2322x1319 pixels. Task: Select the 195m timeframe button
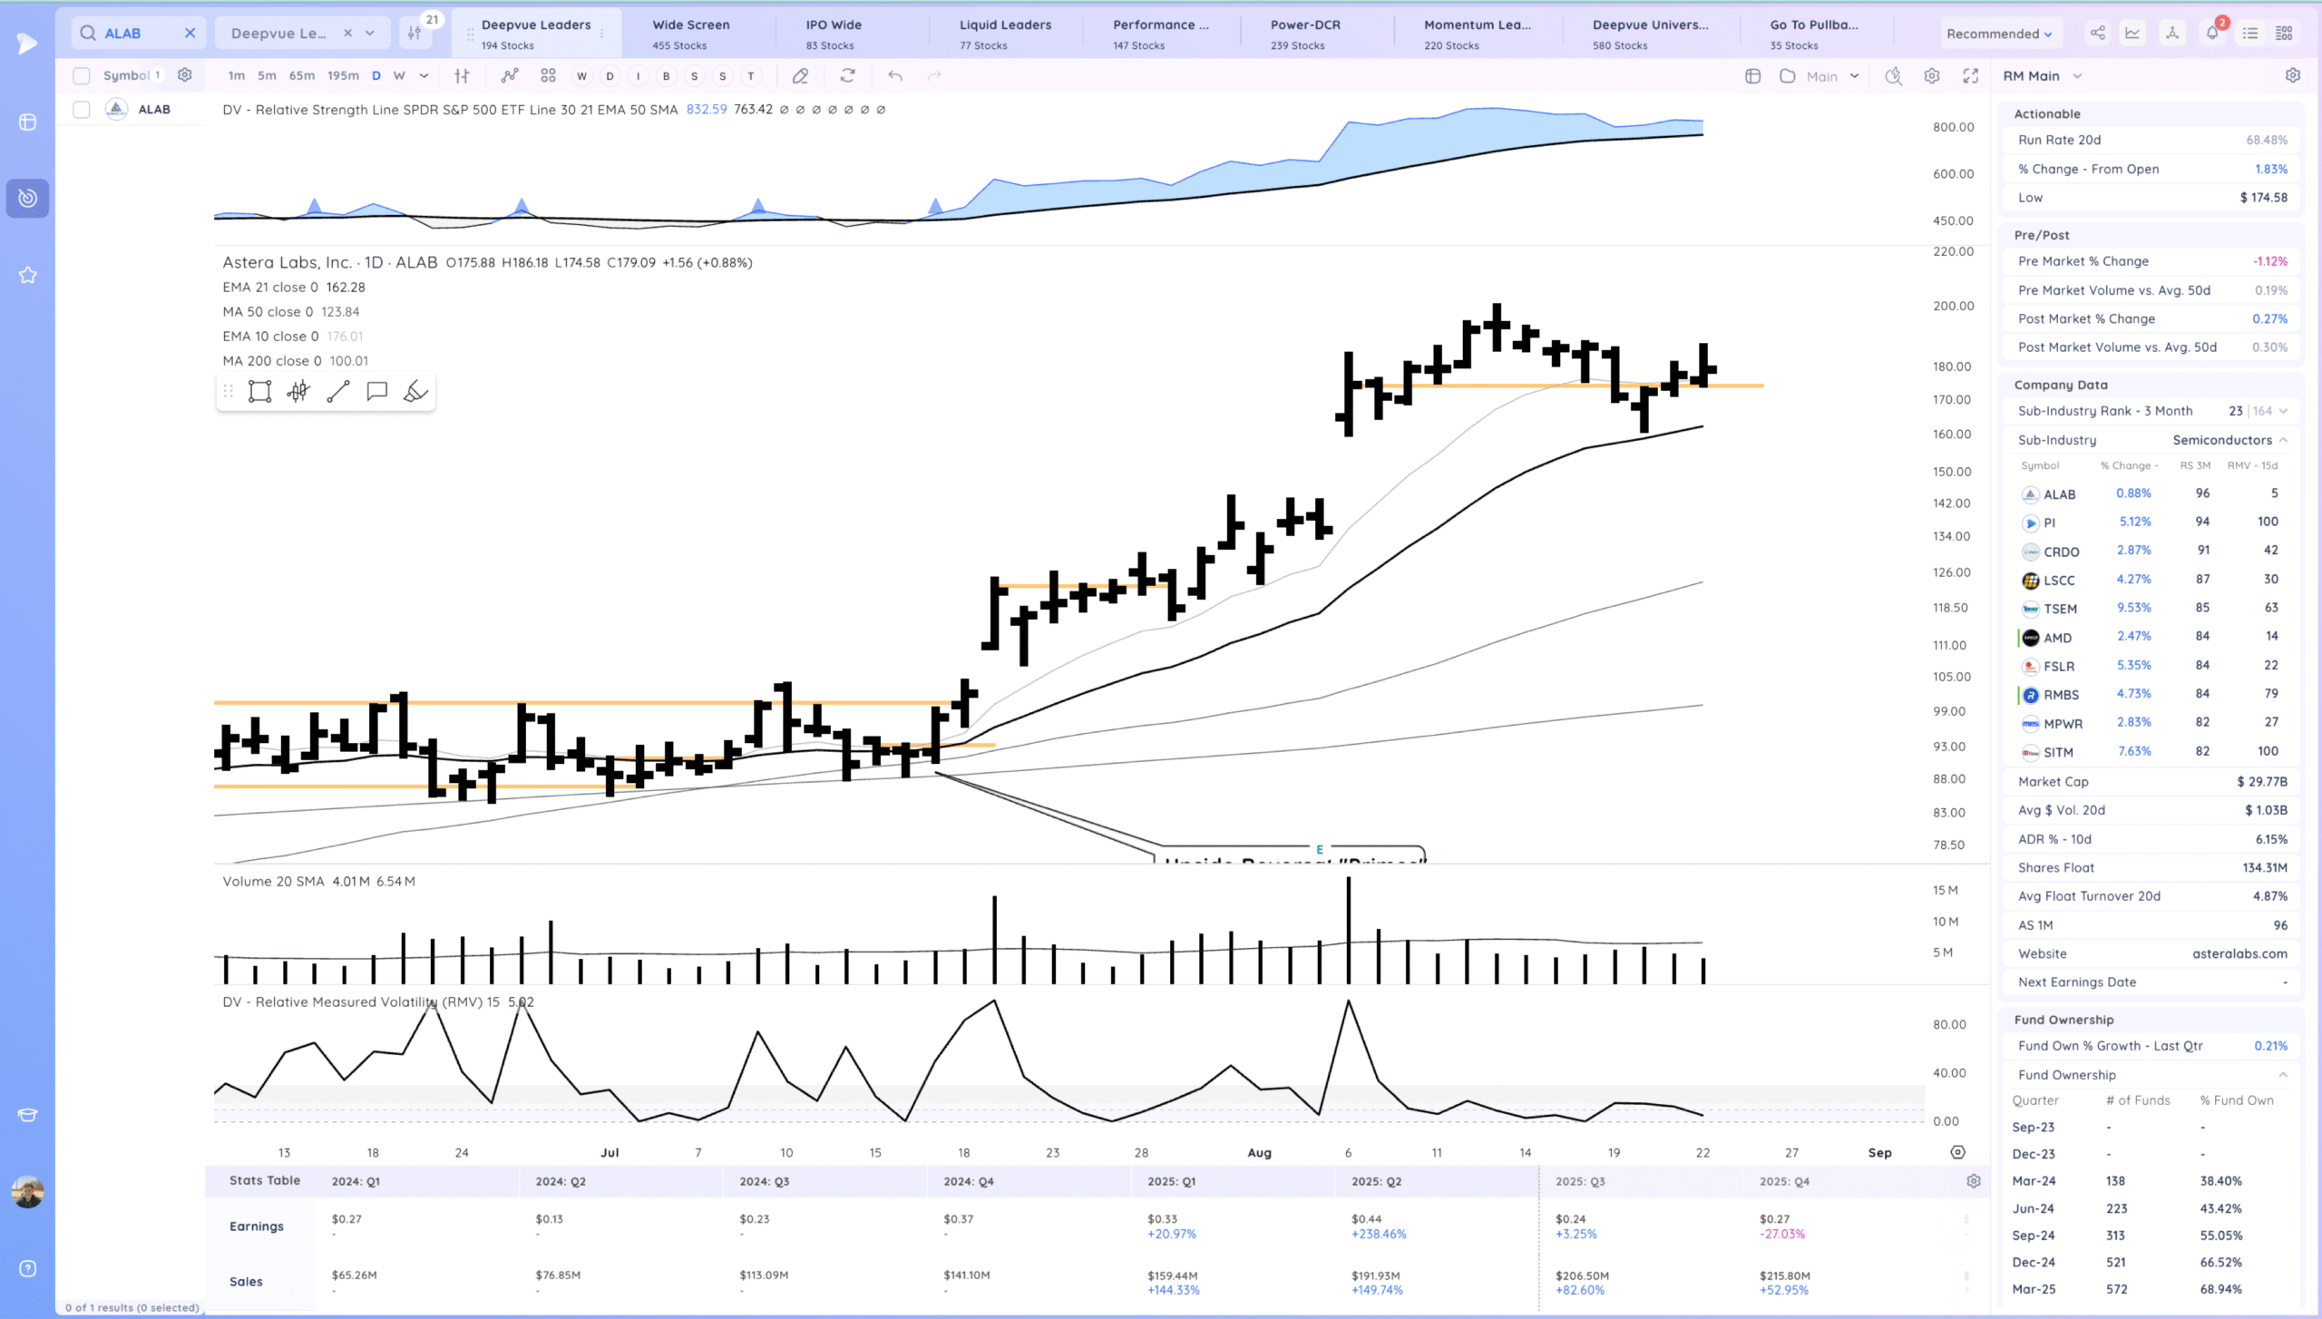[x=343, y=76]
